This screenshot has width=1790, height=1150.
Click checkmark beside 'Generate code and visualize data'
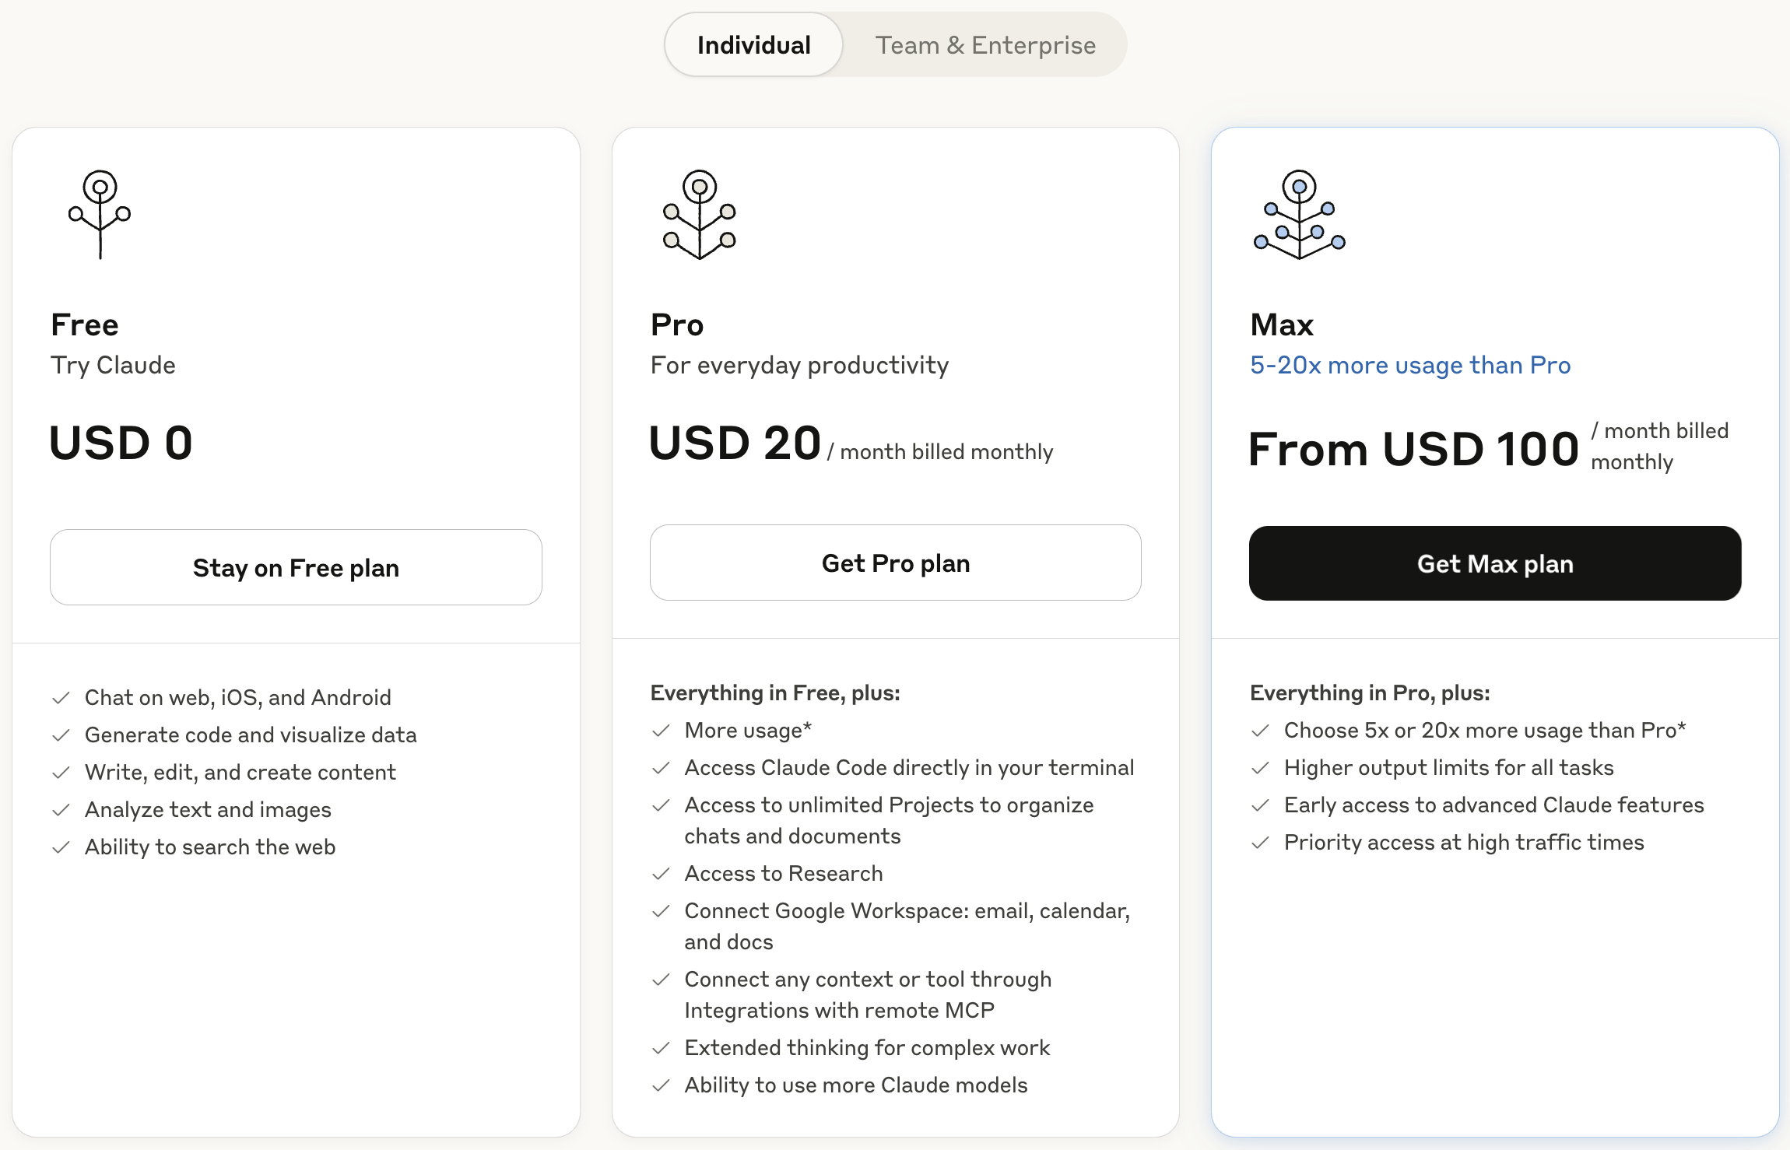[x=61, y=735]
